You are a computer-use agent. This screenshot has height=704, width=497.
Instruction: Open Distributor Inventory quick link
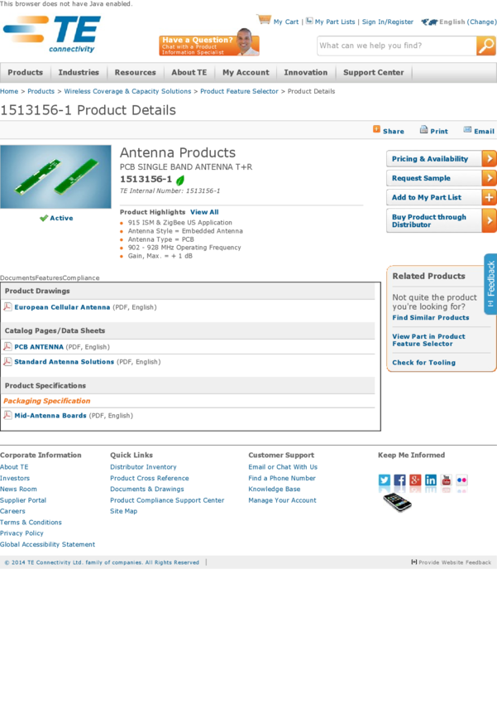pyautogui.click(x=143, y=467)
